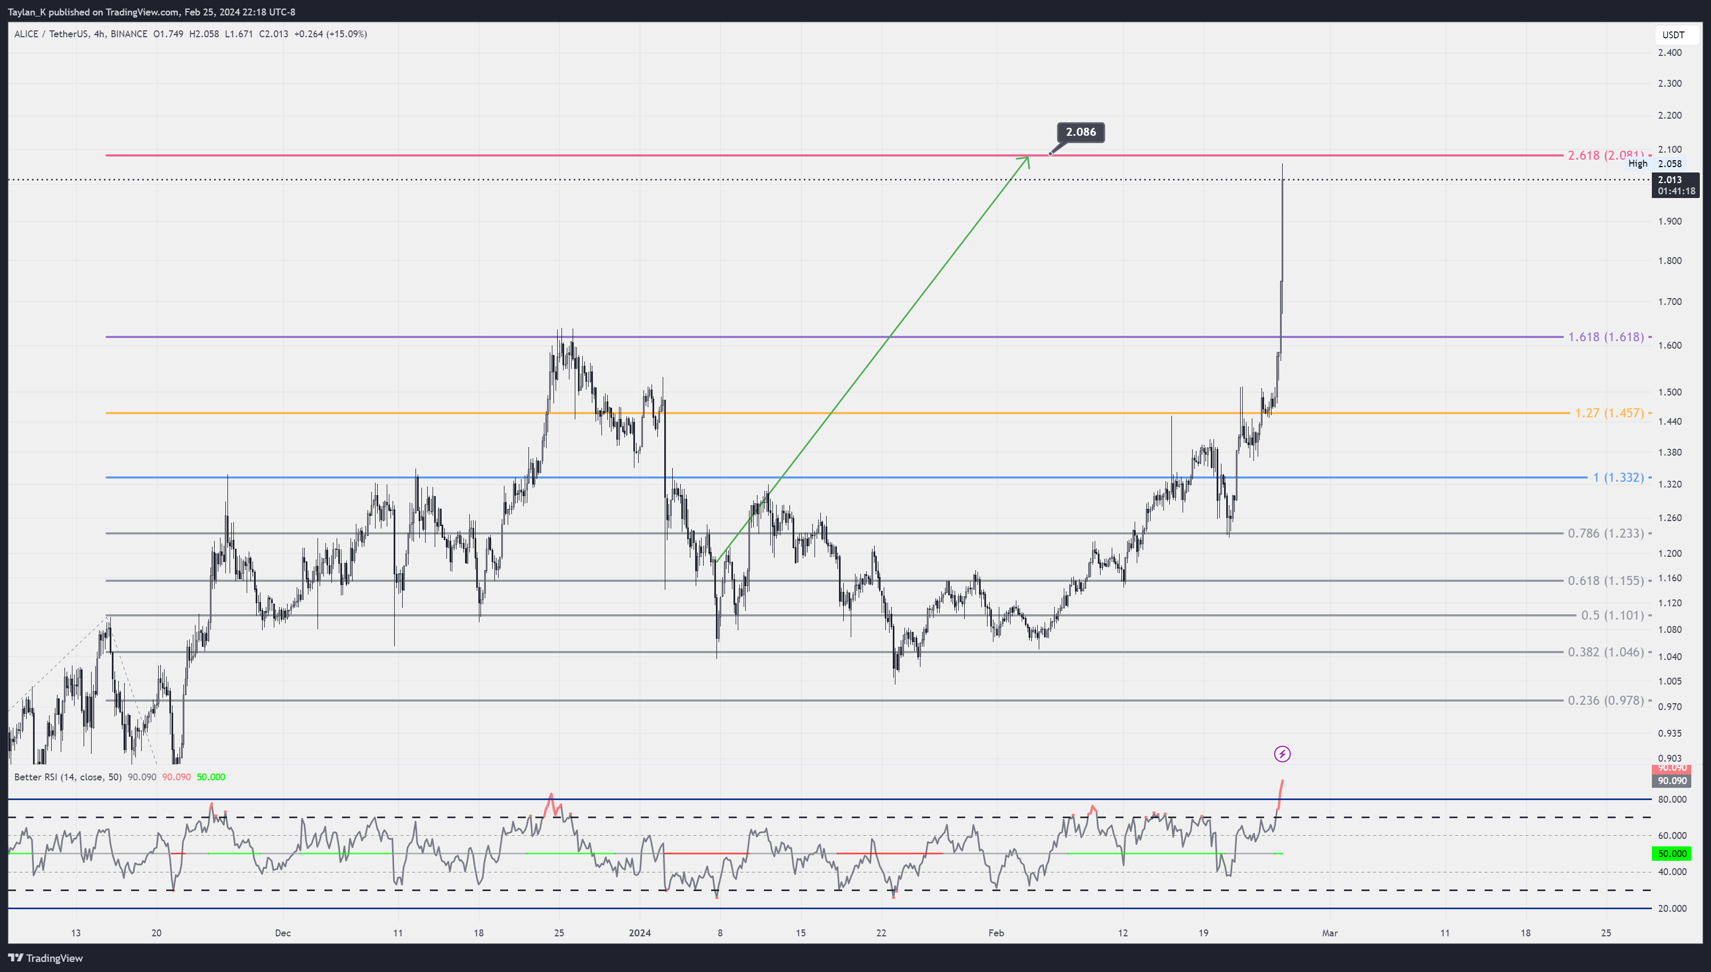
Task: Click the 1.005 price scale label
Action: [1669, 681]
